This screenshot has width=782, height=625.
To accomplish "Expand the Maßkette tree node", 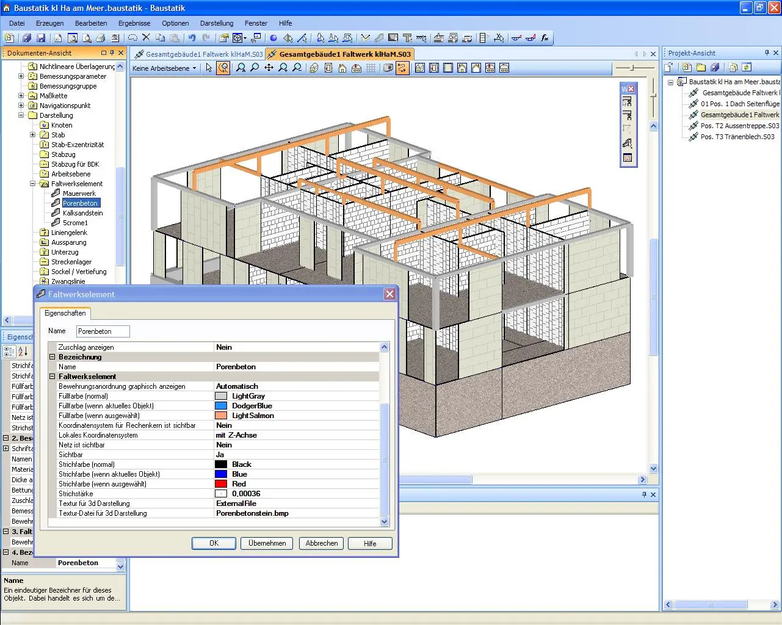I will (x=21, y=96).
